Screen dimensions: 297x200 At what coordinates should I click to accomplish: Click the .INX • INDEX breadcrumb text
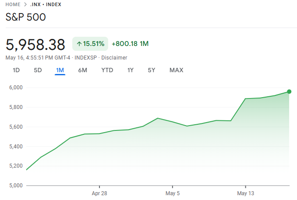(x=46, y=4)
